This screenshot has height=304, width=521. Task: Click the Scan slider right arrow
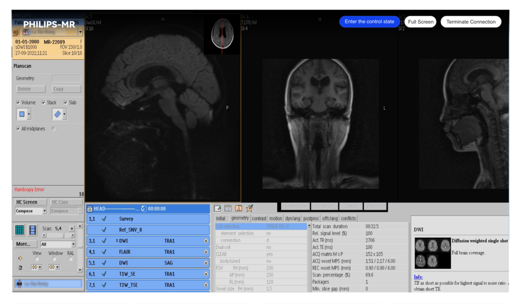73,235
